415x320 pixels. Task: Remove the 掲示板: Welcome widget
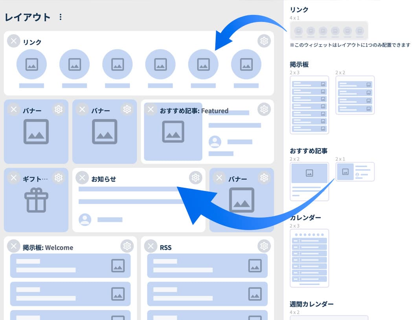tap(14, 246)
